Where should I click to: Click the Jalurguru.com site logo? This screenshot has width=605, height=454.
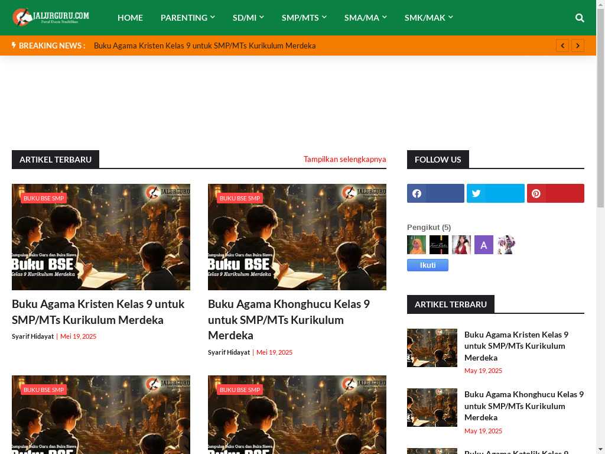51,17
